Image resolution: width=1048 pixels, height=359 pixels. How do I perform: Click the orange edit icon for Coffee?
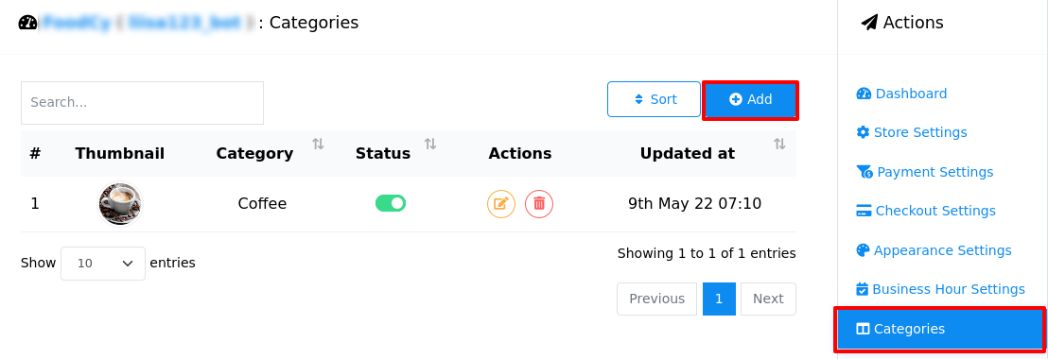click(501, 204)
